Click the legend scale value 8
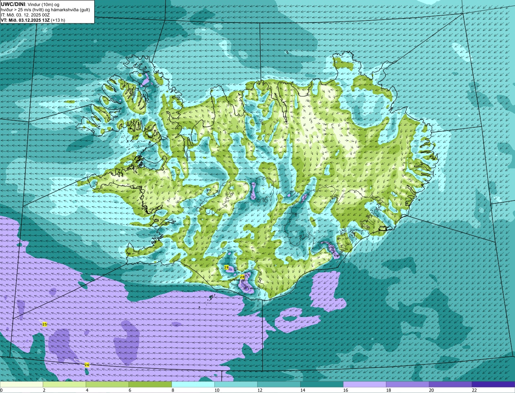515x393 pixels. pyautogui.click(x=172, y=390)
